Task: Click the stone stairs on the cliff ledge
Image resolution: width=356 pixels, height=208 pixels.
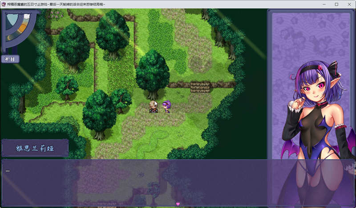Action: tap(200, 87)
